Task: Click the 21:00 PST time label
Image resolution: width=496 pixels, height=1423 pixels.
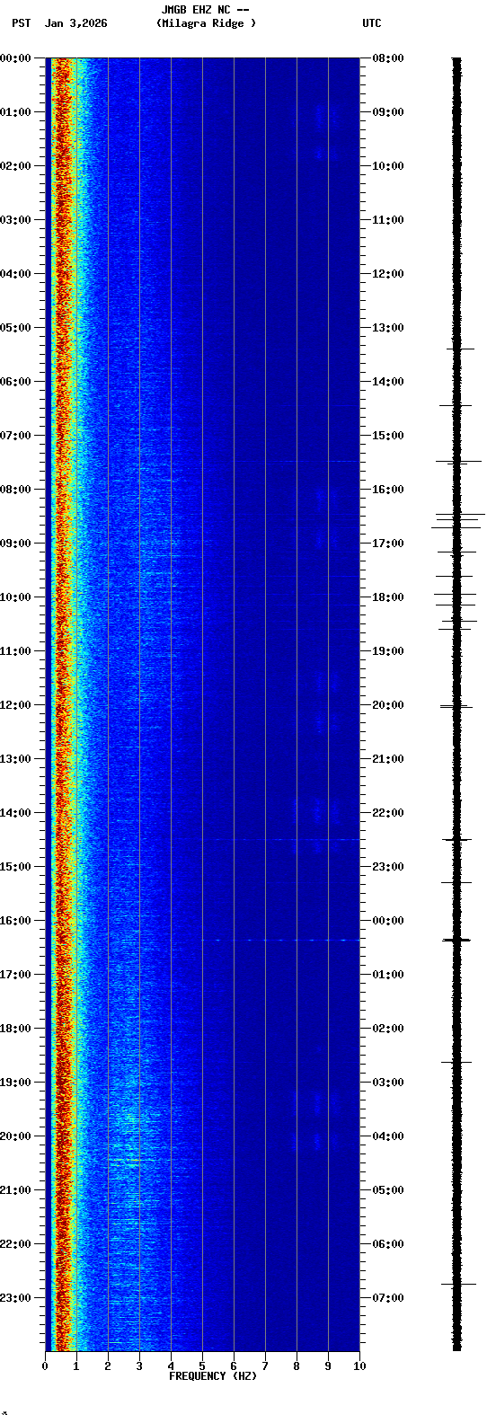Action: [x=16, y=1190]
